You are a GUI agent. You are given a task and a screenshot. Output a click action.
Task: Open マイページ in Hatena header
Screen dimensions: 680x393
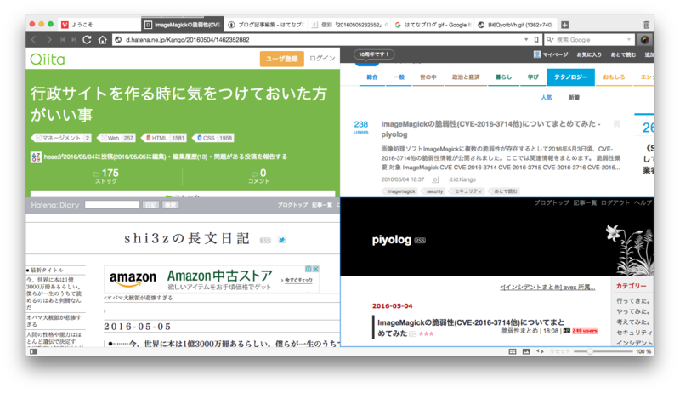[551, 54]
